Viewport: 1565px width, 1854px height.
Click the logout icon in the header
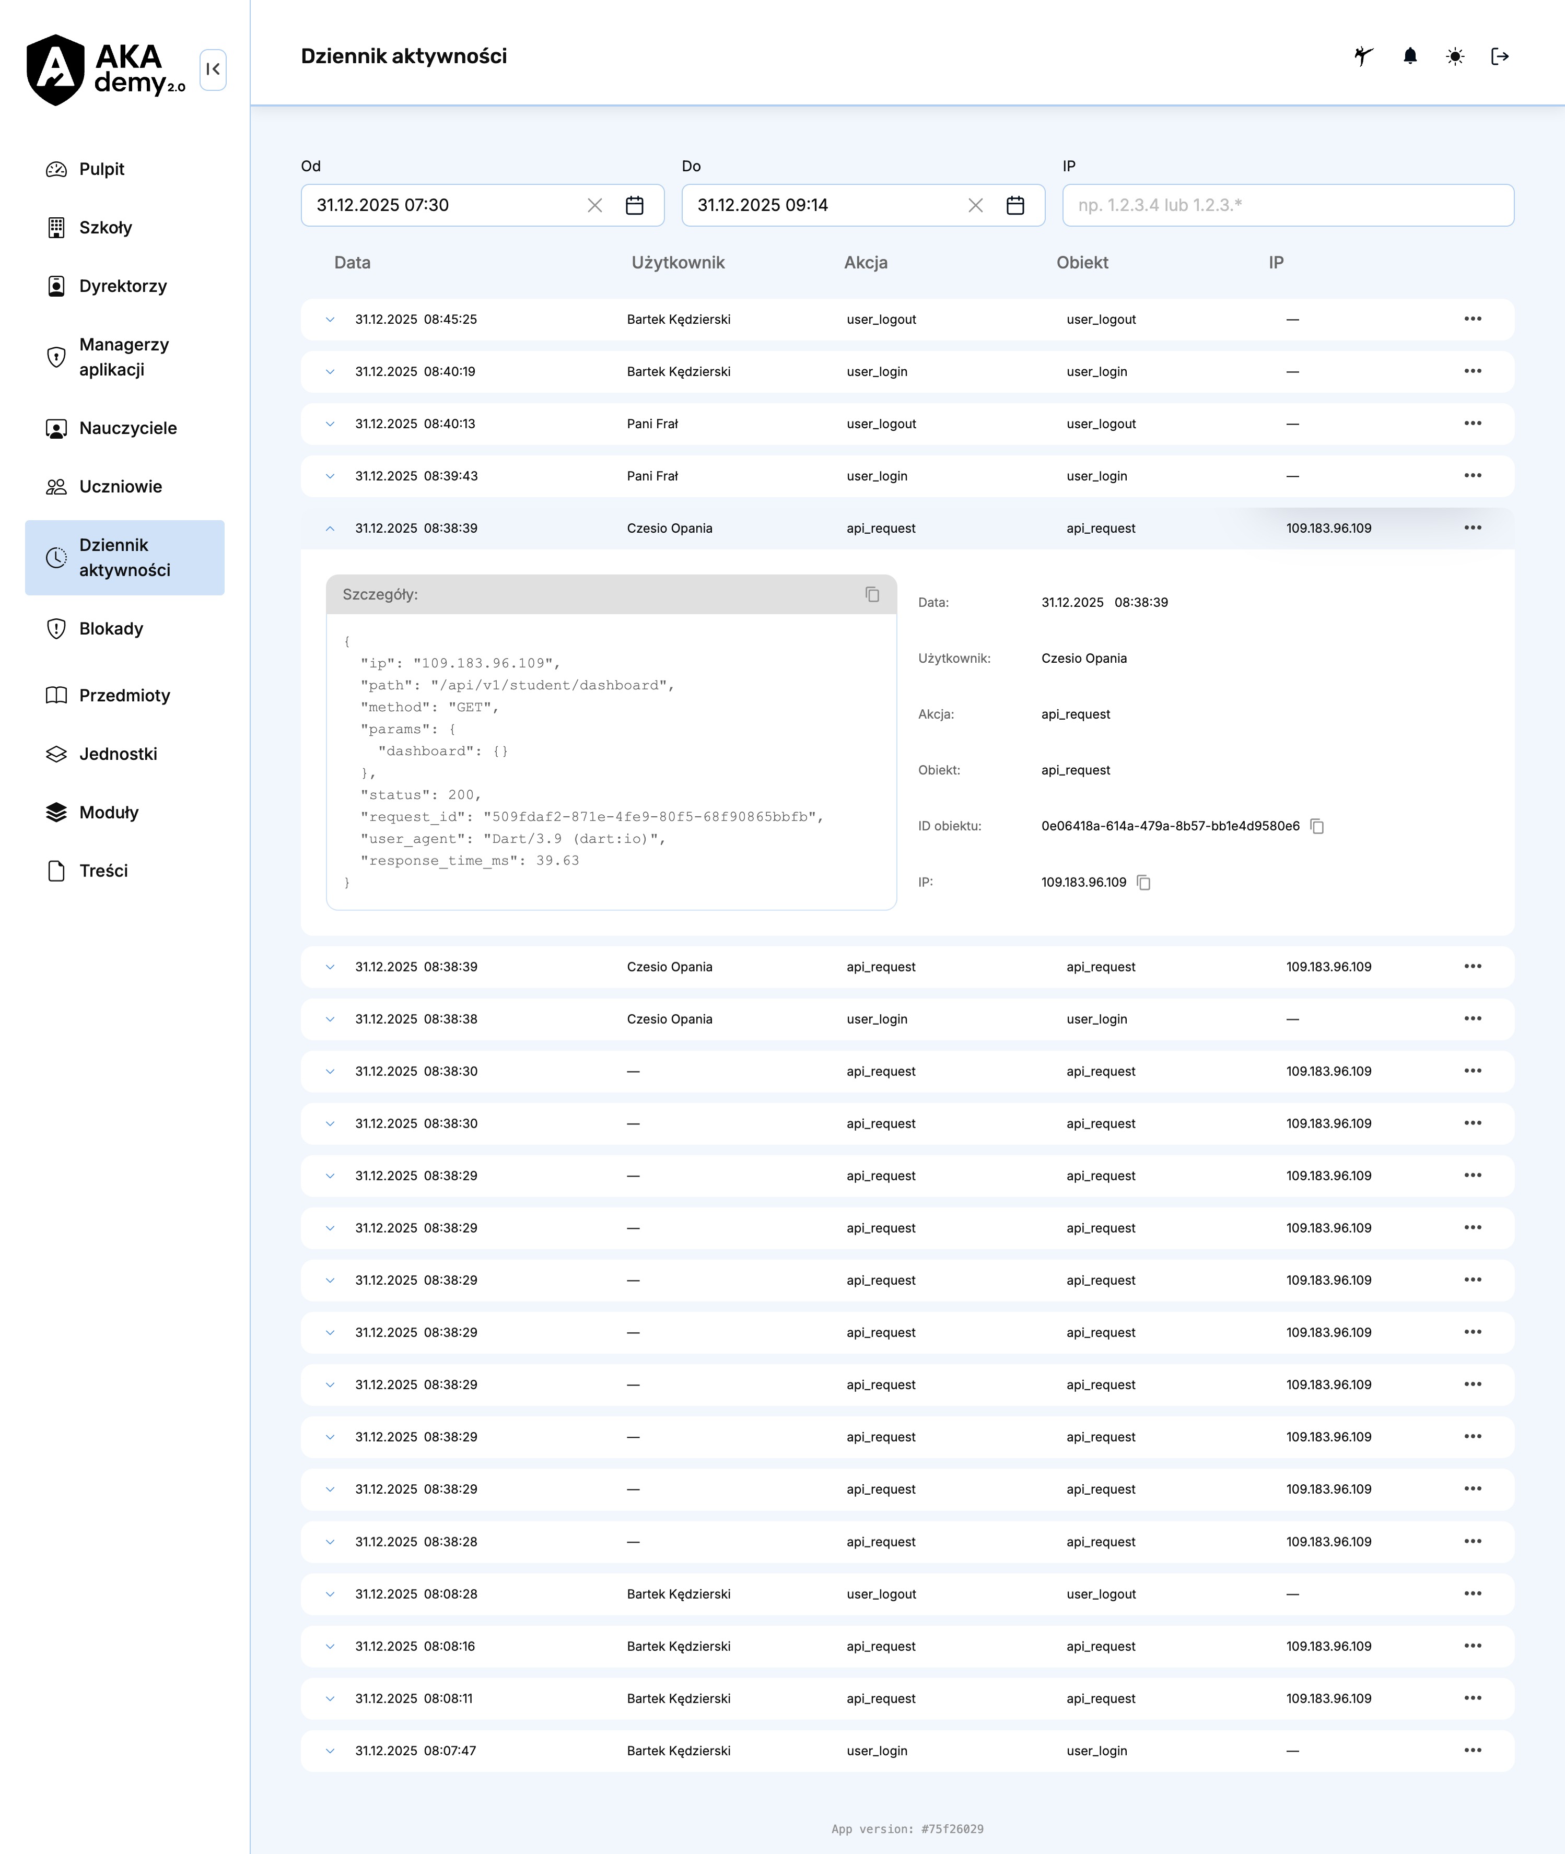[x=1500, y=57]
